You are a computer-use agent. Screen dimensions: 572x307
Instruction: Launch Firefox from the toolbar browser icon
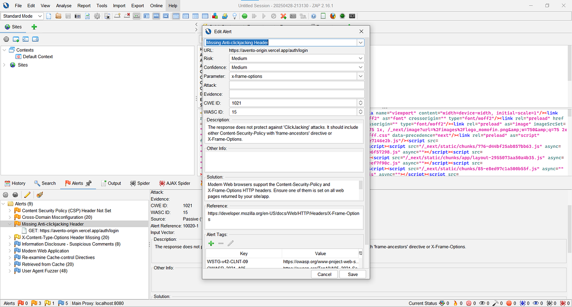click(x=332, y=16)
